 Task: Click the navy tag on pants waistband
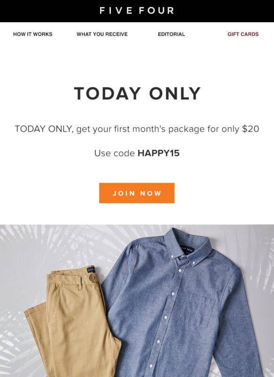pyautogui.click(x=91, y=270)
